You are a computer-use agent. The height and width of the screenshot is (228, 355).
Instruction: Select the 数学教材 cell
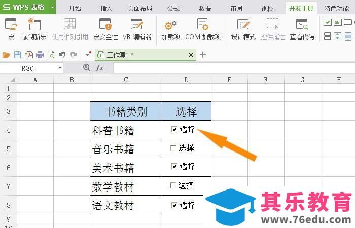(x=126, y=186)
